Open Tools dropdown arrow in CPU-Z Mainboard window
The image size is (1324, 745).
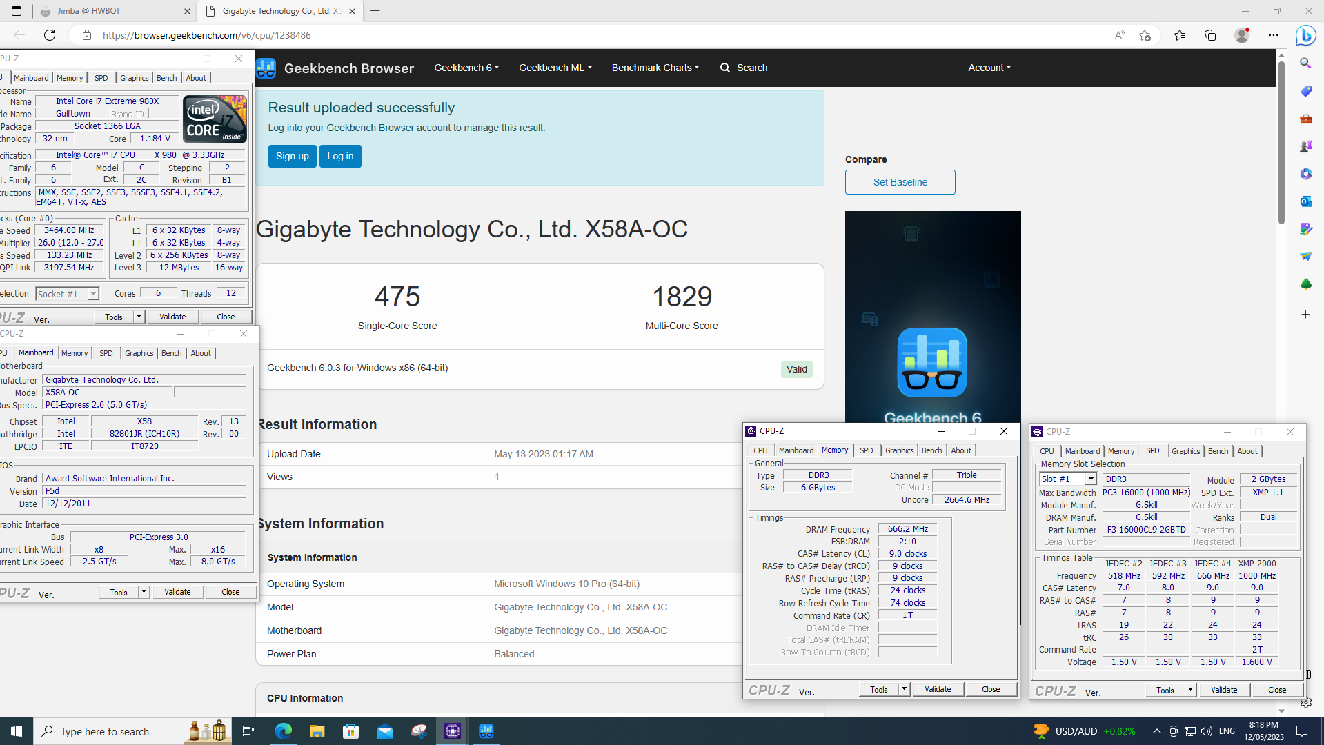pos(144,592)
